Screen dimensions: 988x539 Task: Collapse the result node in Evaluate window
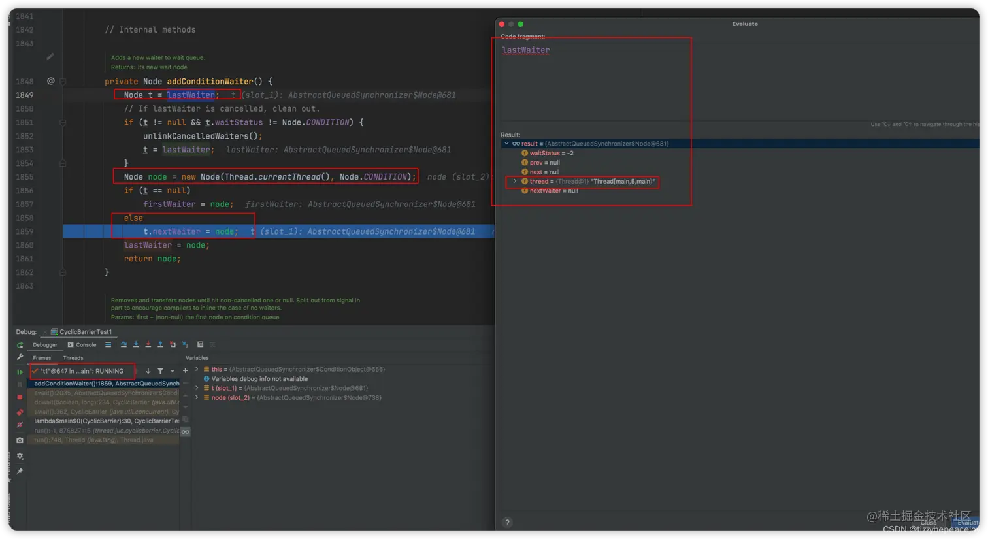[506, 144]
